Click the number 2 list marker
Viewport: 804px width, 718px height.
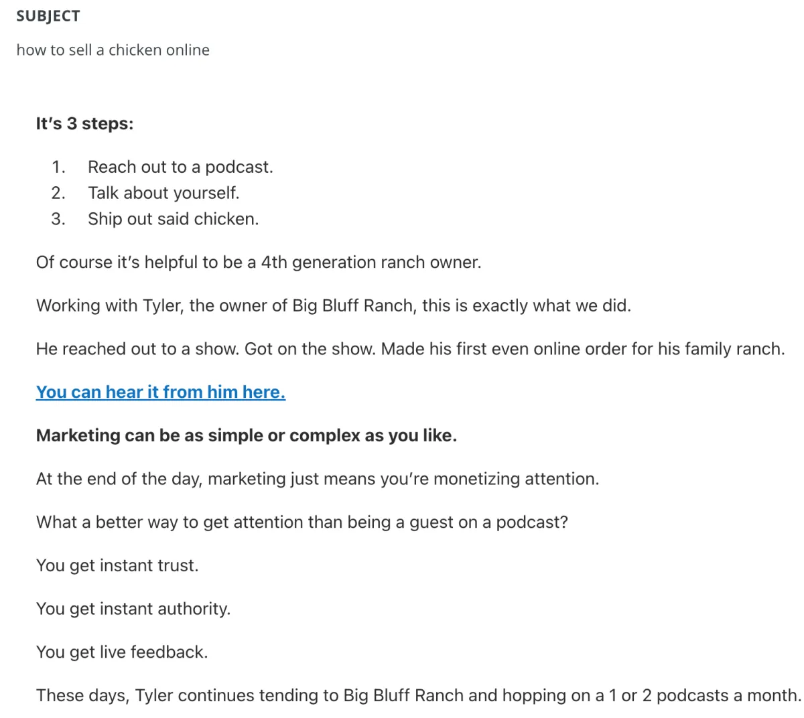click(58, 193)
